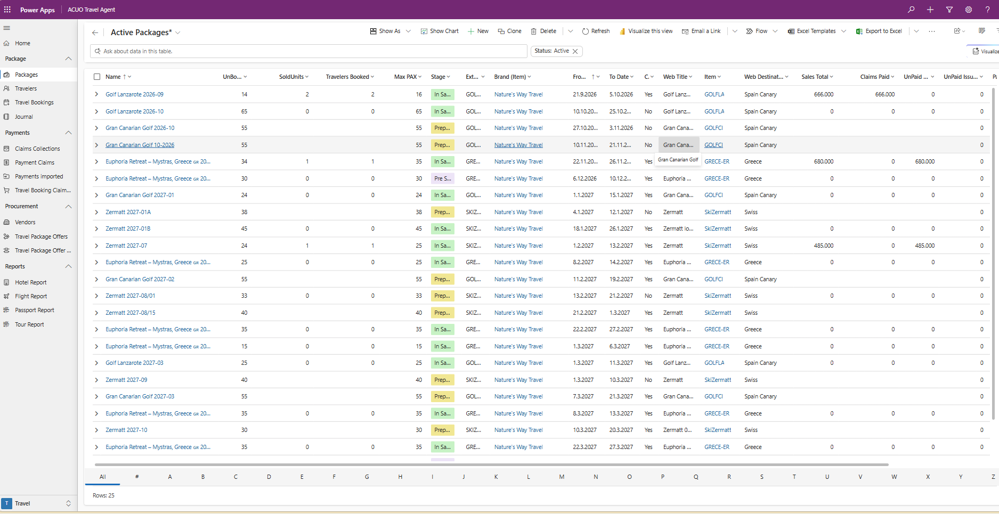The height and width of the screenshot is (514, 999).
Task: Open Travelers in the left navigation
Action: 38,88
